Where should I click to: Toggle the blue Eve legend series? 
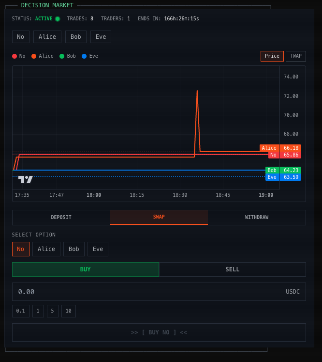(90, 56)
